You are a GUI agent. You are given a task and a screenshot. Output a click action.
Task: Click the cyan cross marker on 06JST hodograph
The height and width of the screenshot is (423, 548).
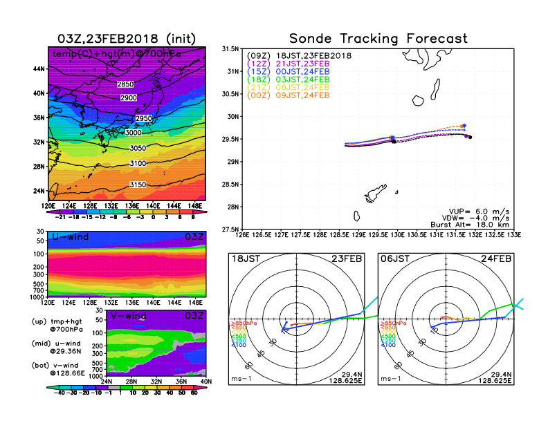coord(518,304)
